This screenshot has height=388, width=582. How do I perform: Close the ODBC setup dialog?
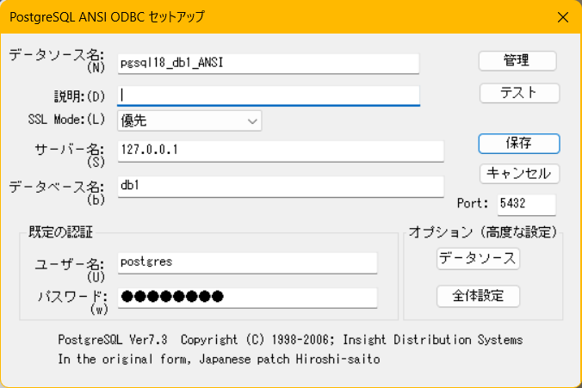(563, 17)
